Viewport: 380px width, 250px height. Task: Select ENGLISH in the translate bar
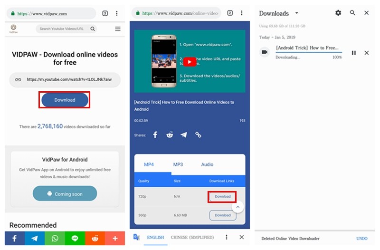156,237
